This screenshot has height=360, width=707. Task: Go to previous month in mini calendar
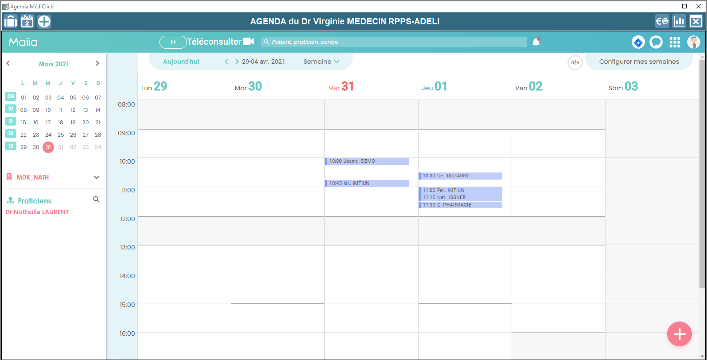point(8,64)
